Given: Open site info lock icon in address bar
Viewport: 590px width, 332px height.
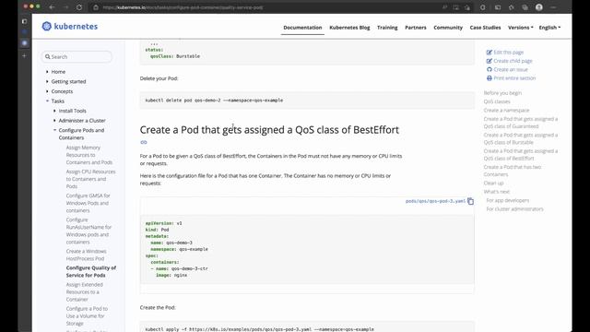Looking at the screenshot, I should pyautogui.click(x=96, y=7).
